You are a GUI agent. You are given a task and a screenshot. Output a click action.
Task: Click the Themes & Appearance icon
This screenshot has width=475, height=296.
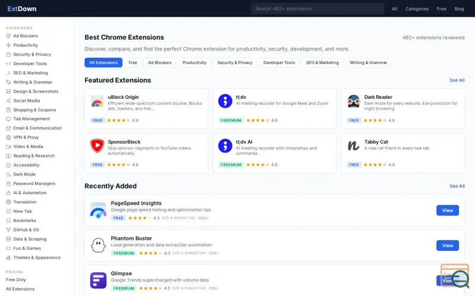point(8,258)
